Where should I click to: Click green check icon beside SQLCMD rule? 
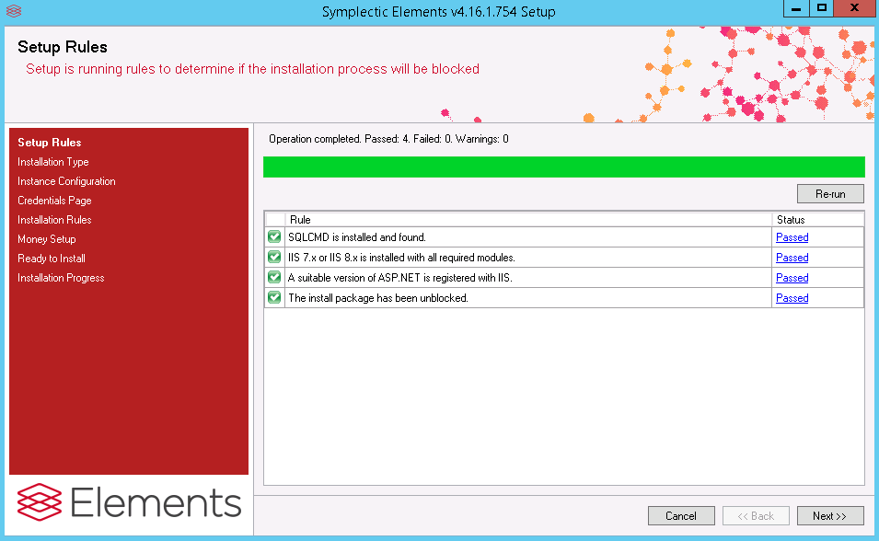point(274,236)
